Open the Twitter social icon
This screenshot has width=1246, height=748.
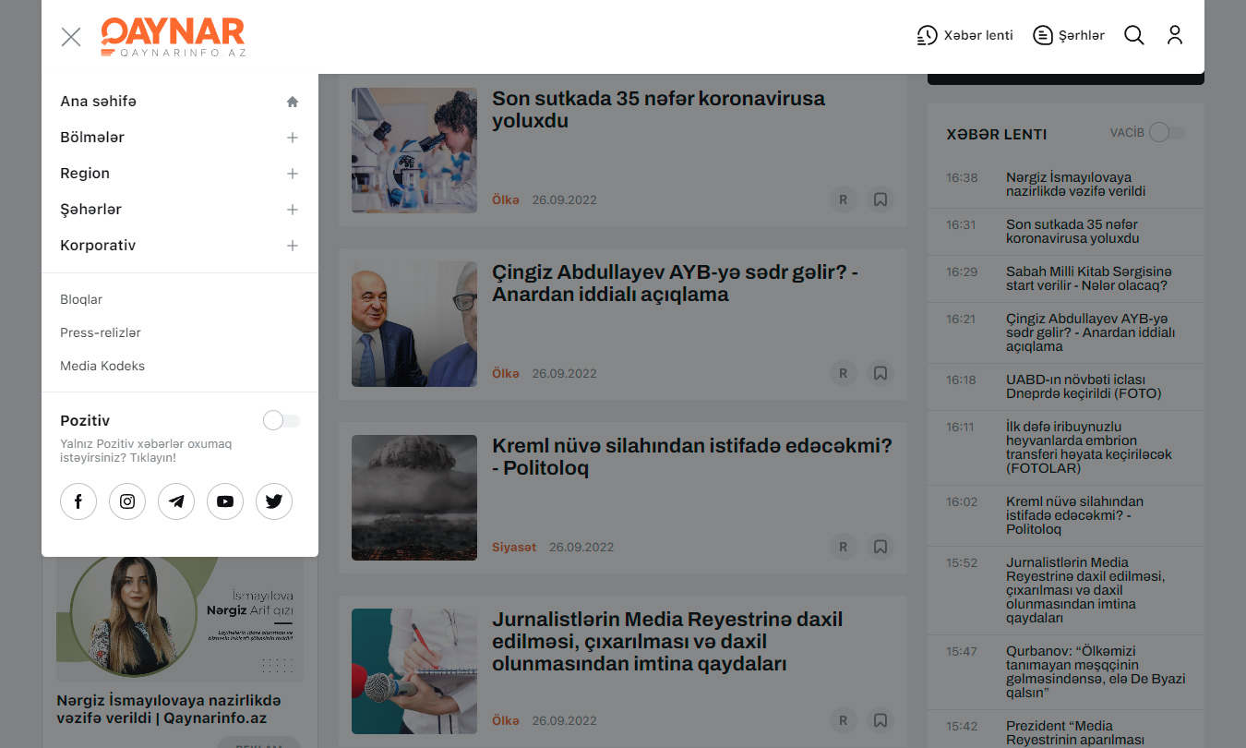point(274,501)
